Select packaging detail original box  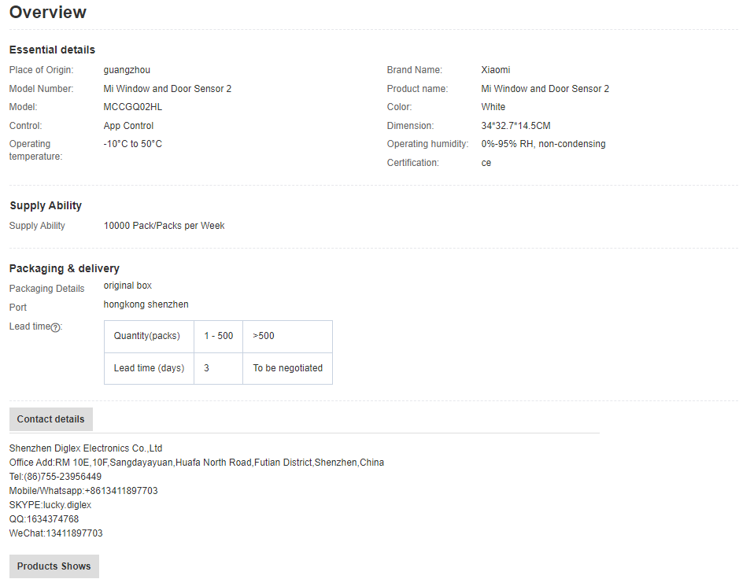(127, 286)
